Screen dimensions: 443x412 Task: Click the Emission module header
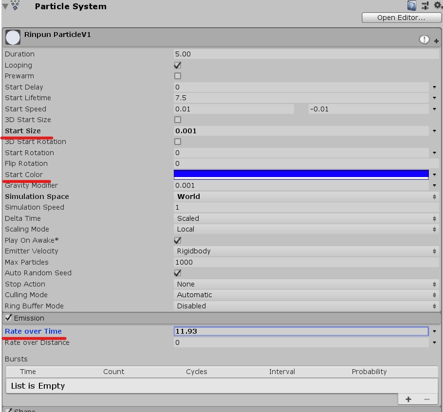[221, 318]
